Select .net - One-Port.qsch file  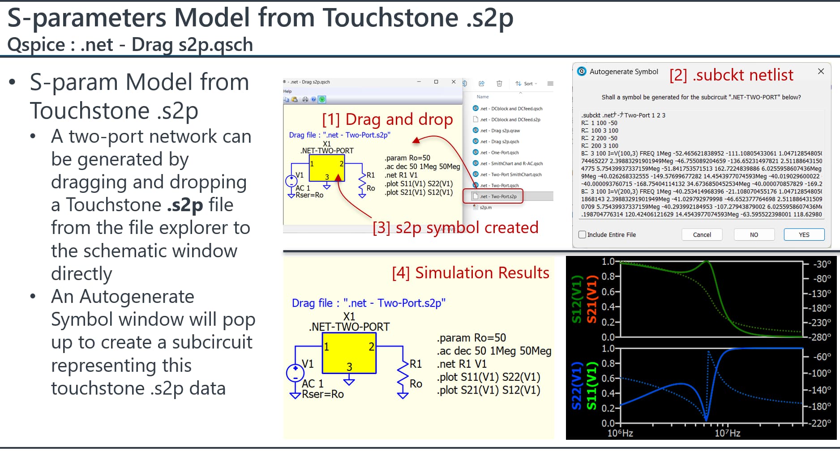click(499, 153)
